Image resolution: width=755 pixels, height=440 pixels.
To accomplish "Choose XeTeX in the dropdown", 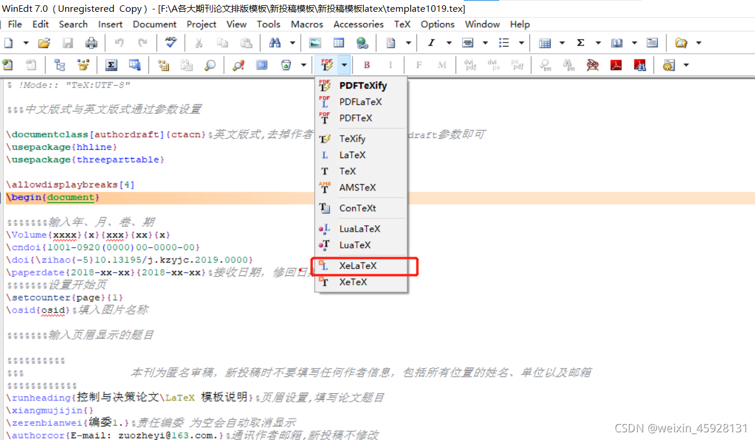I will (361, 282).
